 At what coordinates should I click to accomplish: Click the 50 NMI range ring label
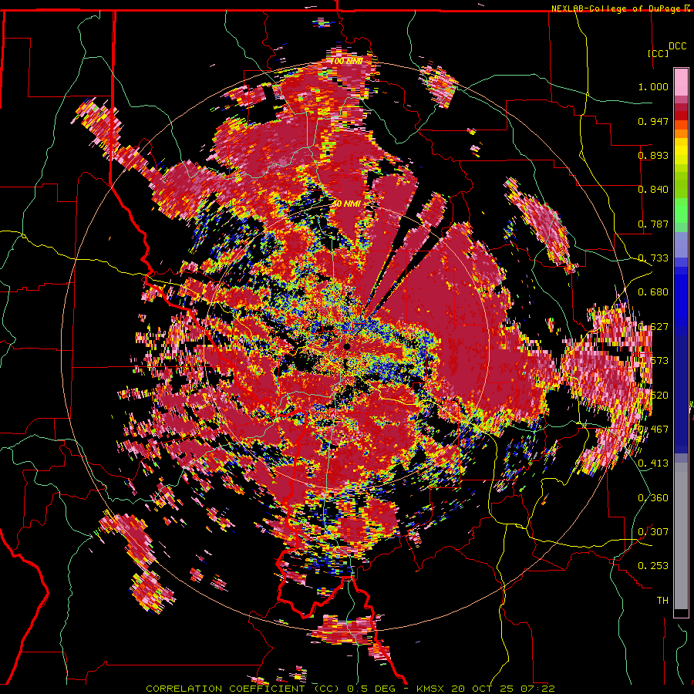pyautogui.click(x=346, y=204)
